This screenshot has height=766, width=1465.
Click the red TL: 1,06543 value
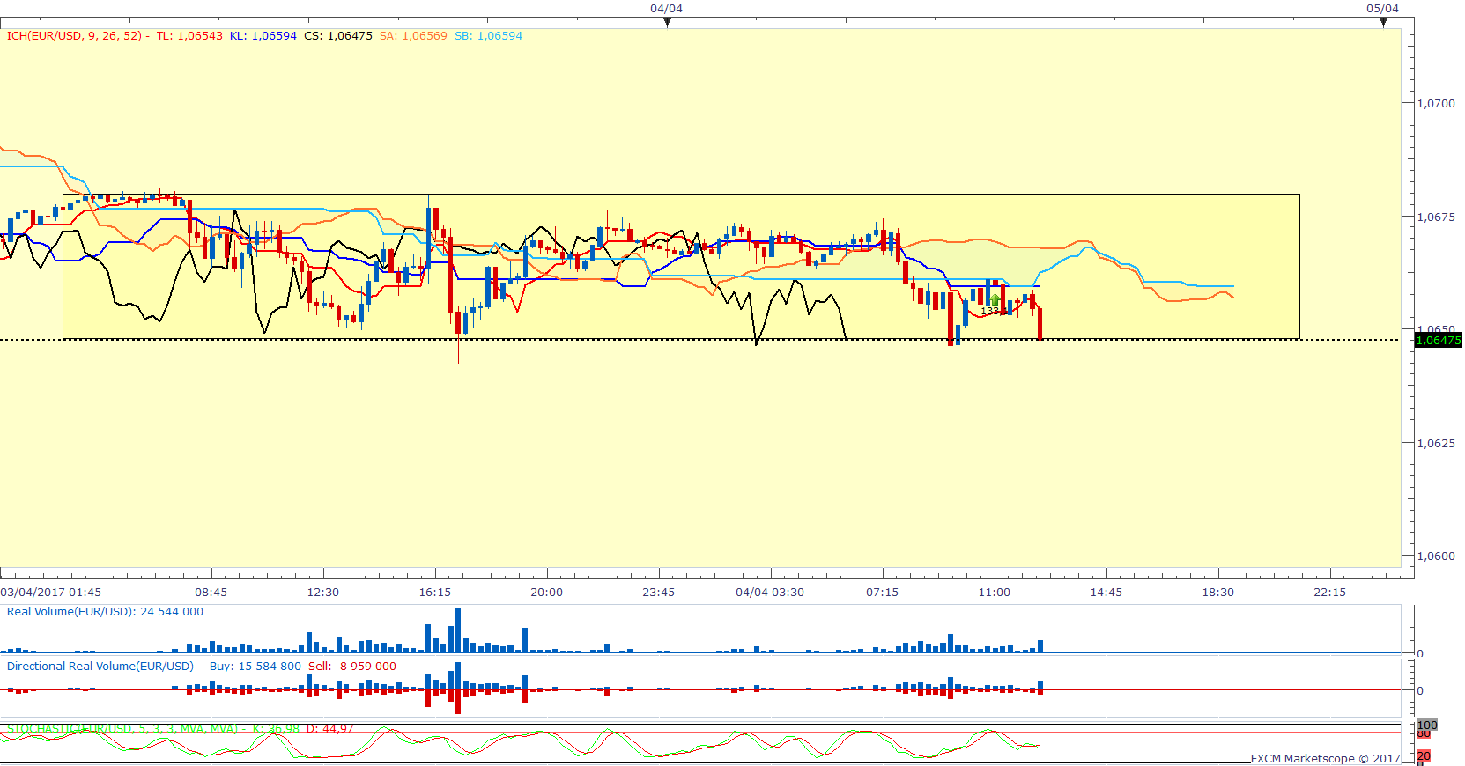point(189,36)
